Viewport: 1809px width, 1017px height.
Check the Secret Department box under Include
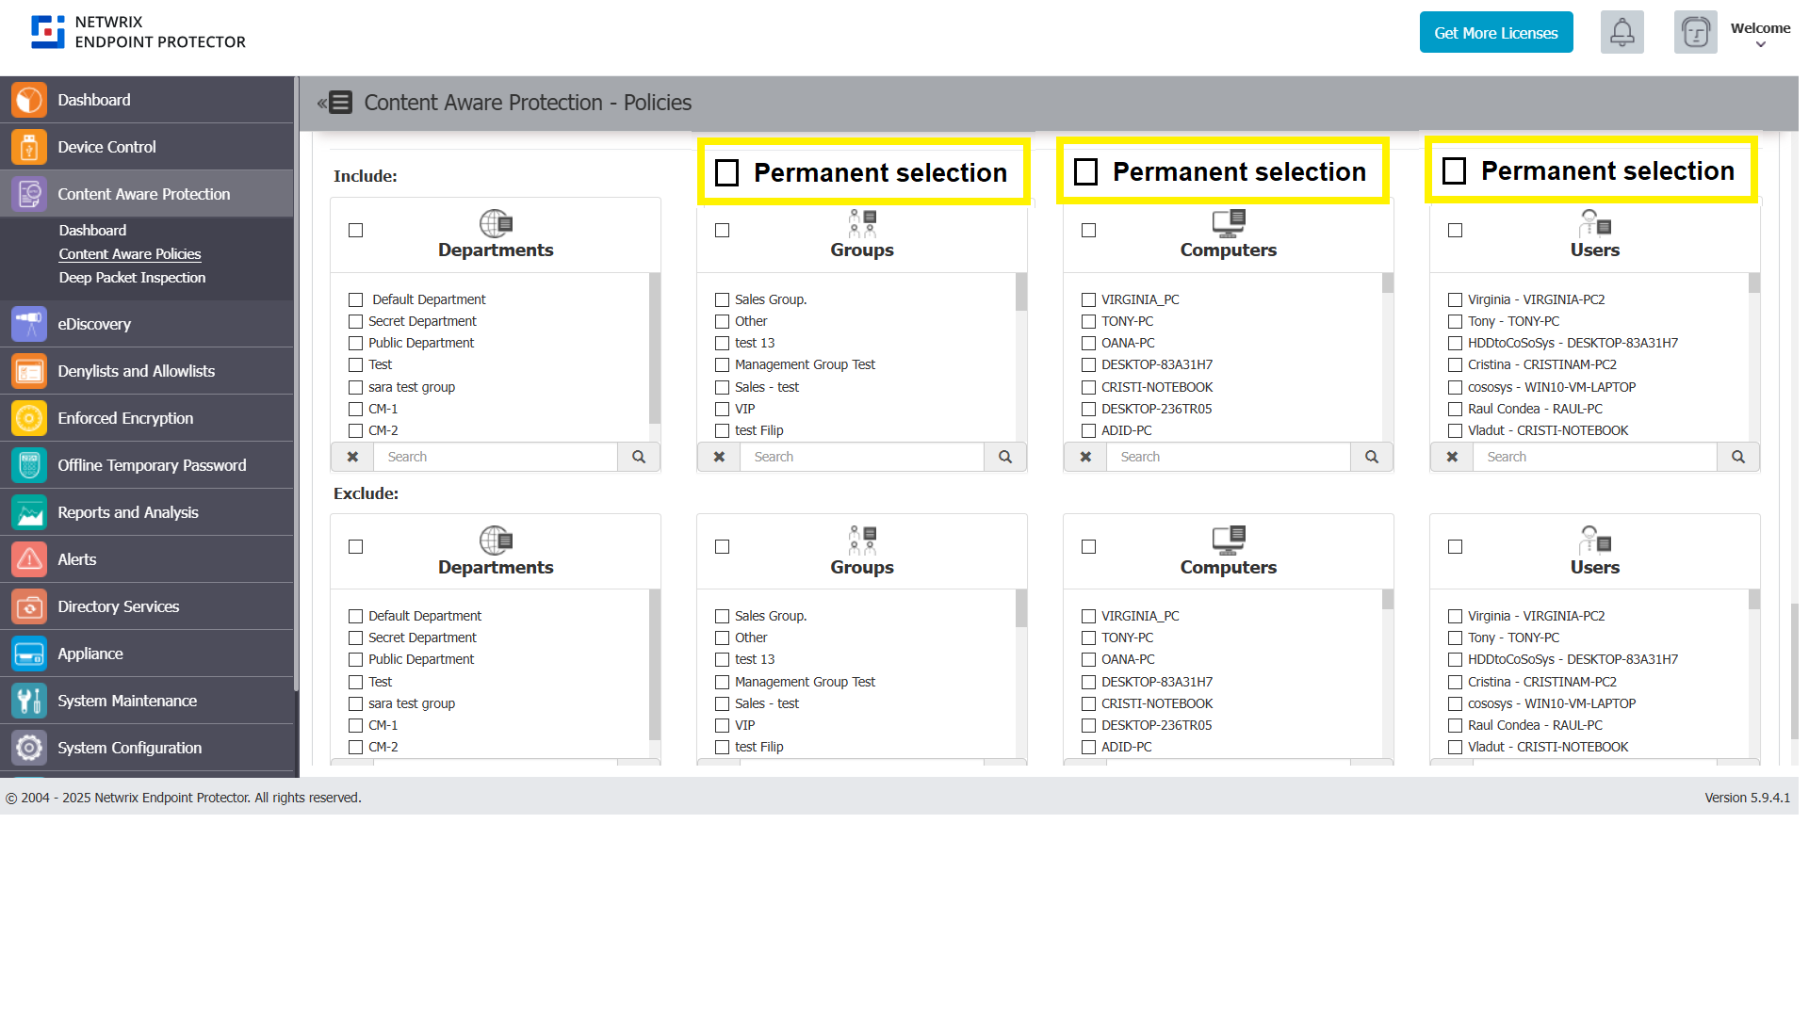pyautogui.click(x=356, y=321)
